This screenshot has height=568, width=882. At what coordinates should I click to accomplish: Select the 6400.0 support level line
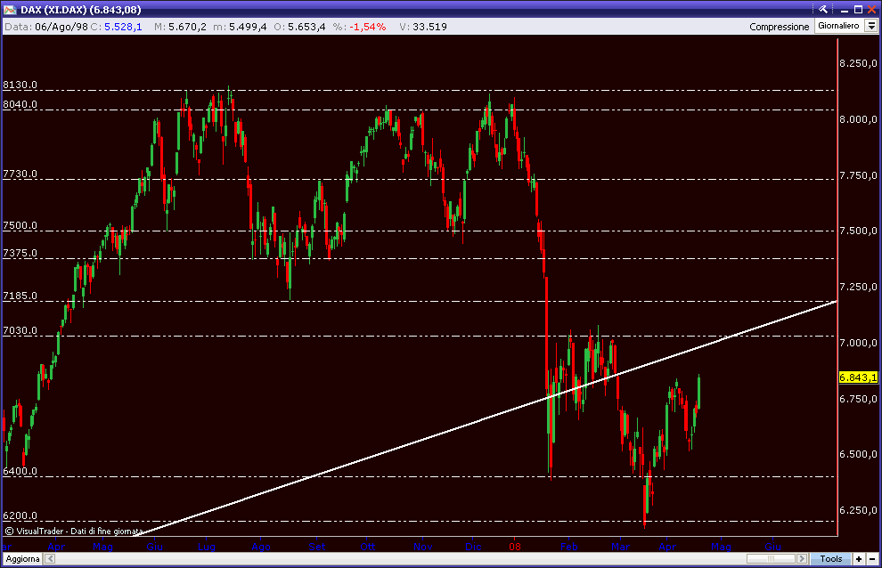point(267,476)
